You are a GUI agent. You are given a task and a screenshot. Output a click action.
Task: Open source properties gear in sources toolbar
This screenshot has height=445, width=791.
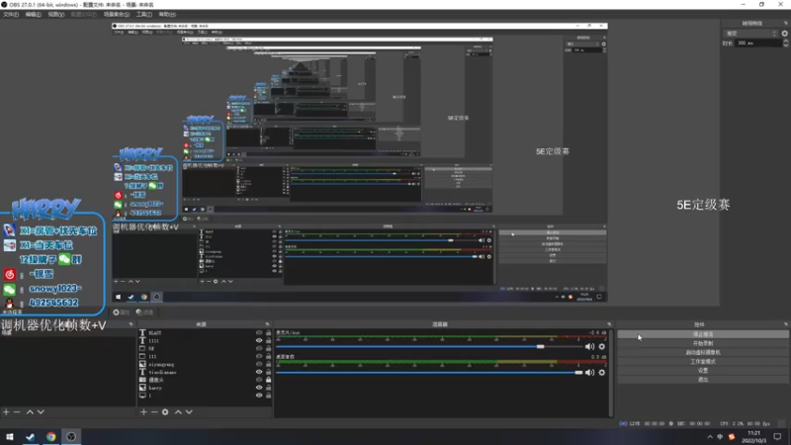coord(165,412)
